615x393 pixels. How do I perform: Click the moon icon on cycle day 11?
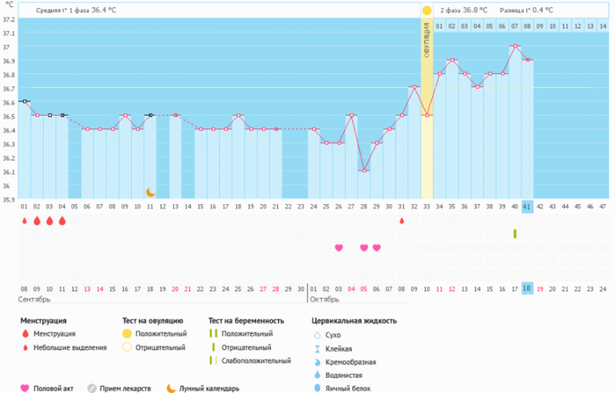pyautogui.click(x=149, y=191)
